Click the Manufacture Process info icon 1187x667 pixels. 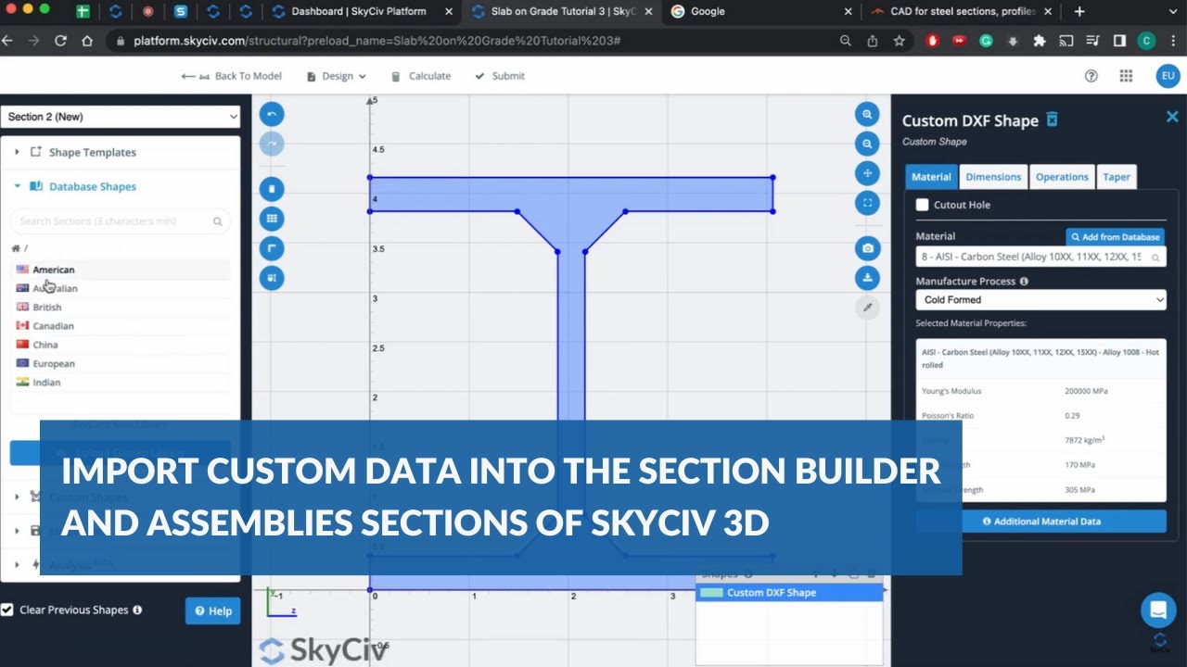1024,282
